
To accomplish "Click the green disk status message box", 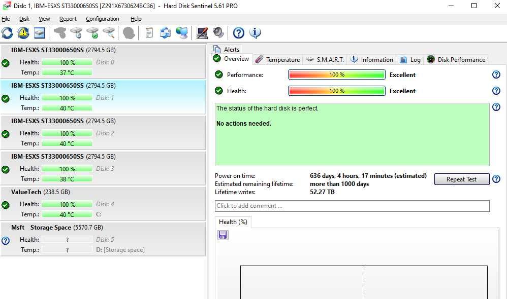I will tap(352, 134).
